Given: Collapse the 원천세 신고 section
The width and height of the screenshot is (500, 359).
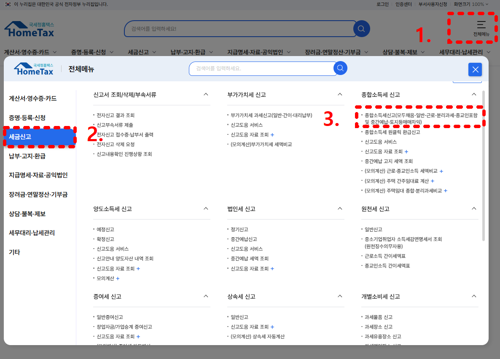Looking at the screenshot, I should pyautogui.click(x=474, y=209).
